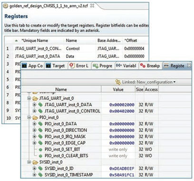Expand the PIO_inst_0_DATA register
Screen dimensions: 194x181
coord(34,124)
